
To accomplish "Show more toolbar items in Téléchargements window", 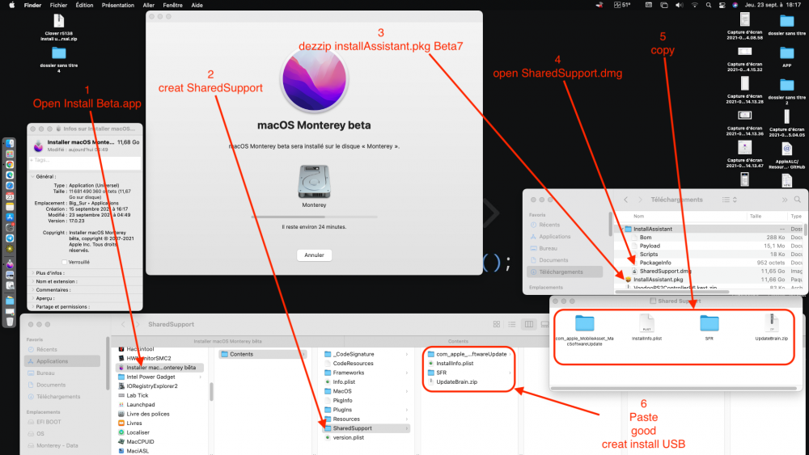I will [784, 200].
